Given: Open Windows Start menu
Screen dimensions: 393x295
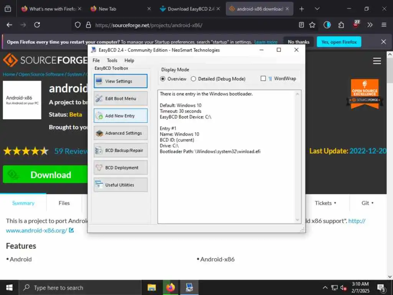Looking at the screenshot, I should (9, 287).
